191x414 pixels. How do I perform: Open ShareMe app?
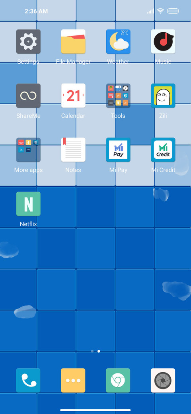click(28, 96)
